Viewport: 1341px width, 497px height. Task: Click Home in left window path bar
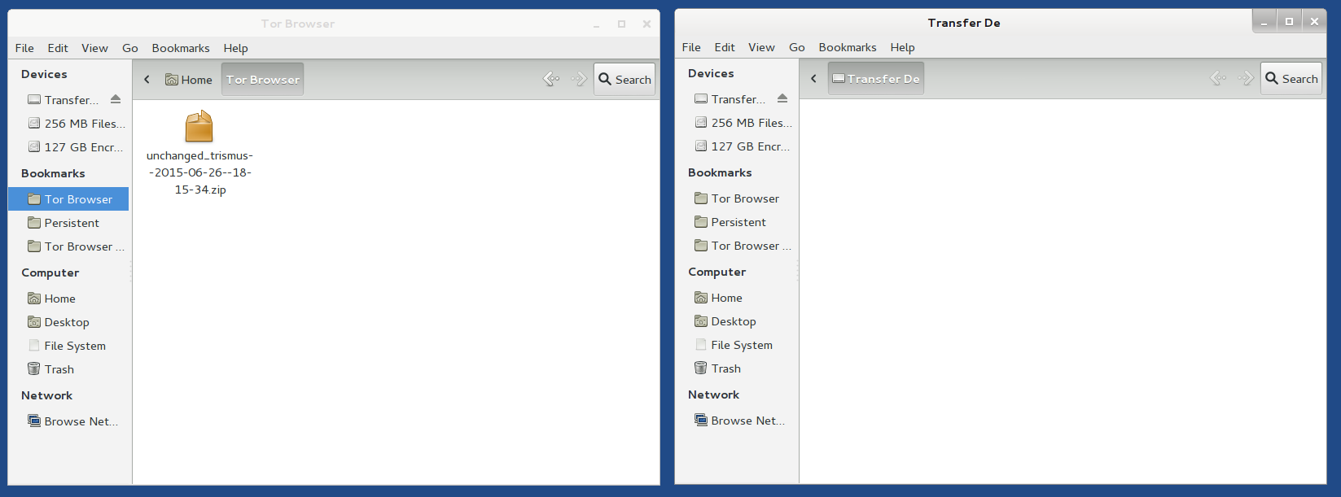tap(189, 80)
